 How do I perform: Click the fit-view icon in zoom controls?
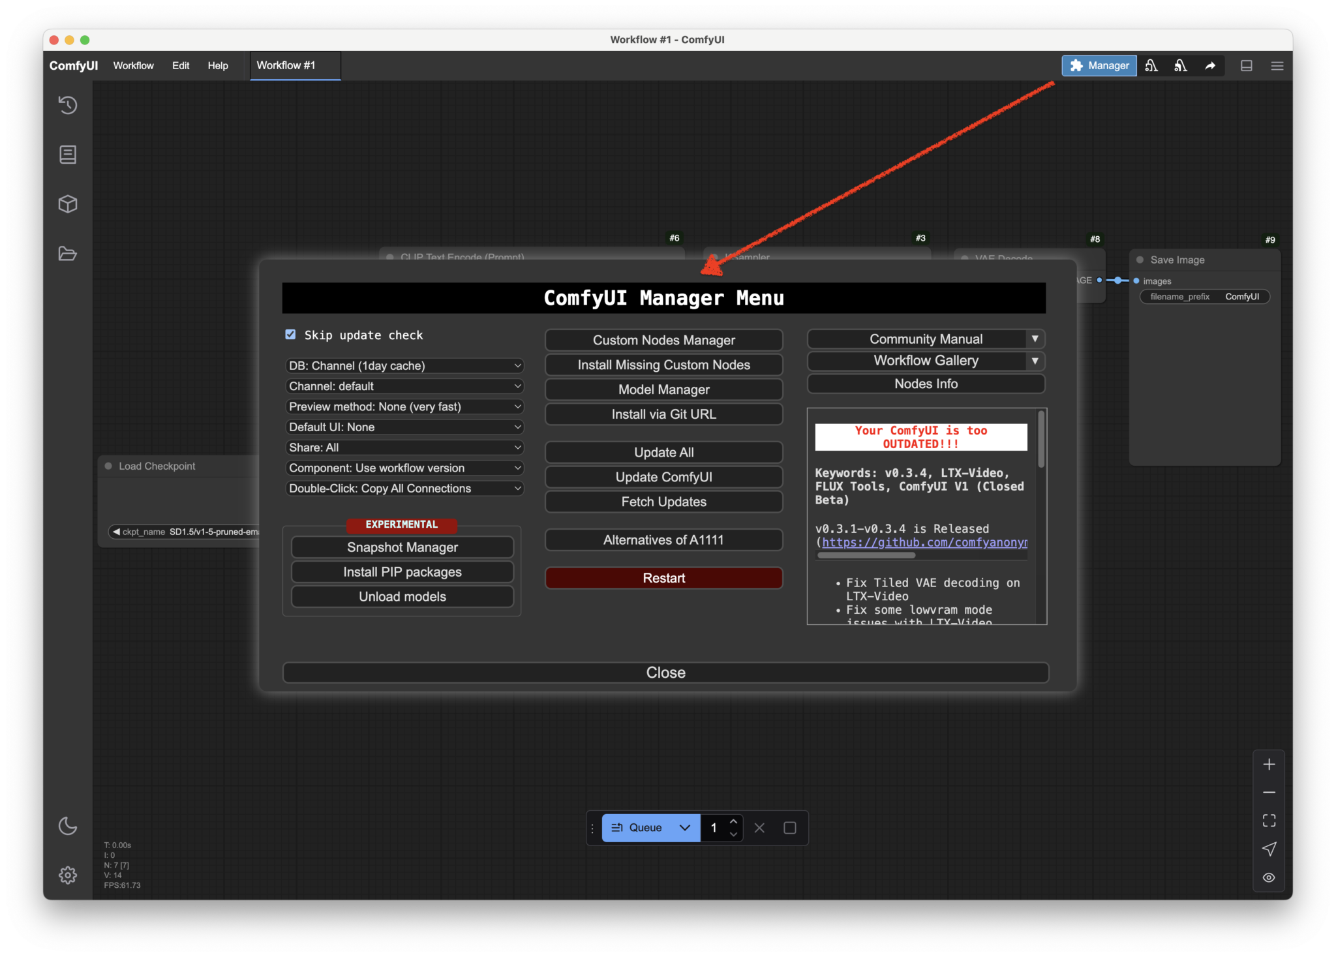click(x=1269, y=820)
